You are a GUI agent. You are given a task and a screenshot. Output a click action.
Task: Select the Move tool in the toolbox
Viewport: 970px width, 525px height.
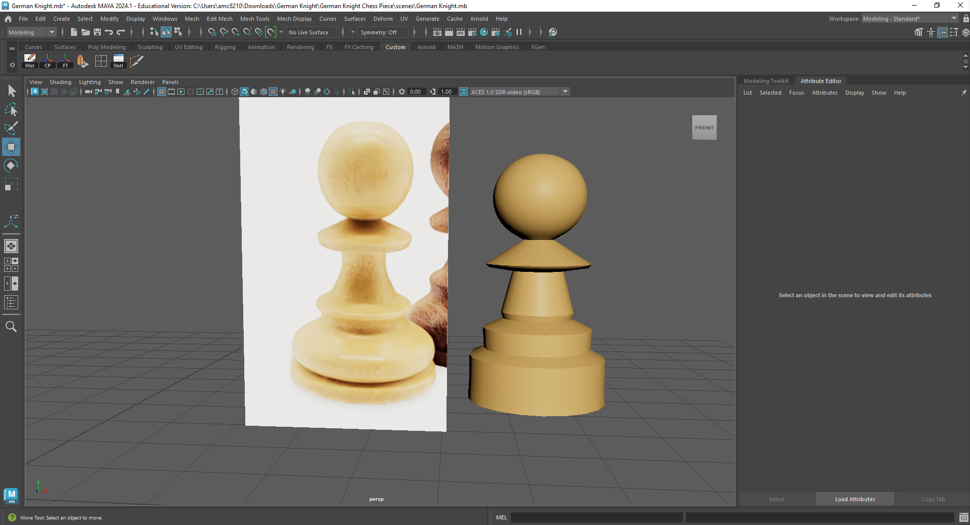pos(11,147)
